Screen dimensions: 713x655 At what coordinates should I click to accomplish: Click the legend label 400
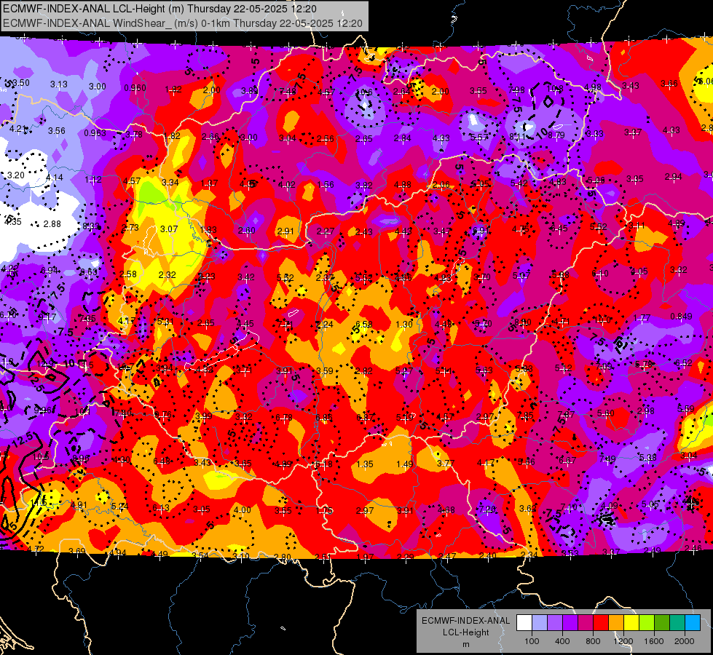pos(562,641)
